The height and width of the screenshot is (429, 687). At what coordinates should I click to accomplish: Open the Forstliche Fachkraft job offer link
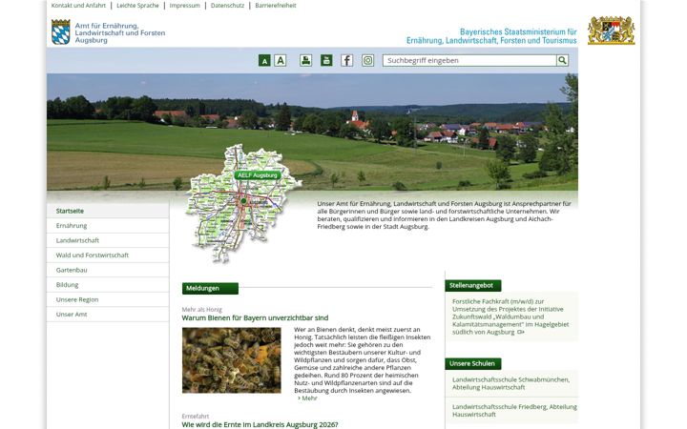[x=510, y=317]
